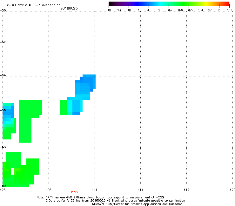Click the NOAA/NESDIS credit line
The width and height of the screenshot is (235, 206).
point(137,204)
